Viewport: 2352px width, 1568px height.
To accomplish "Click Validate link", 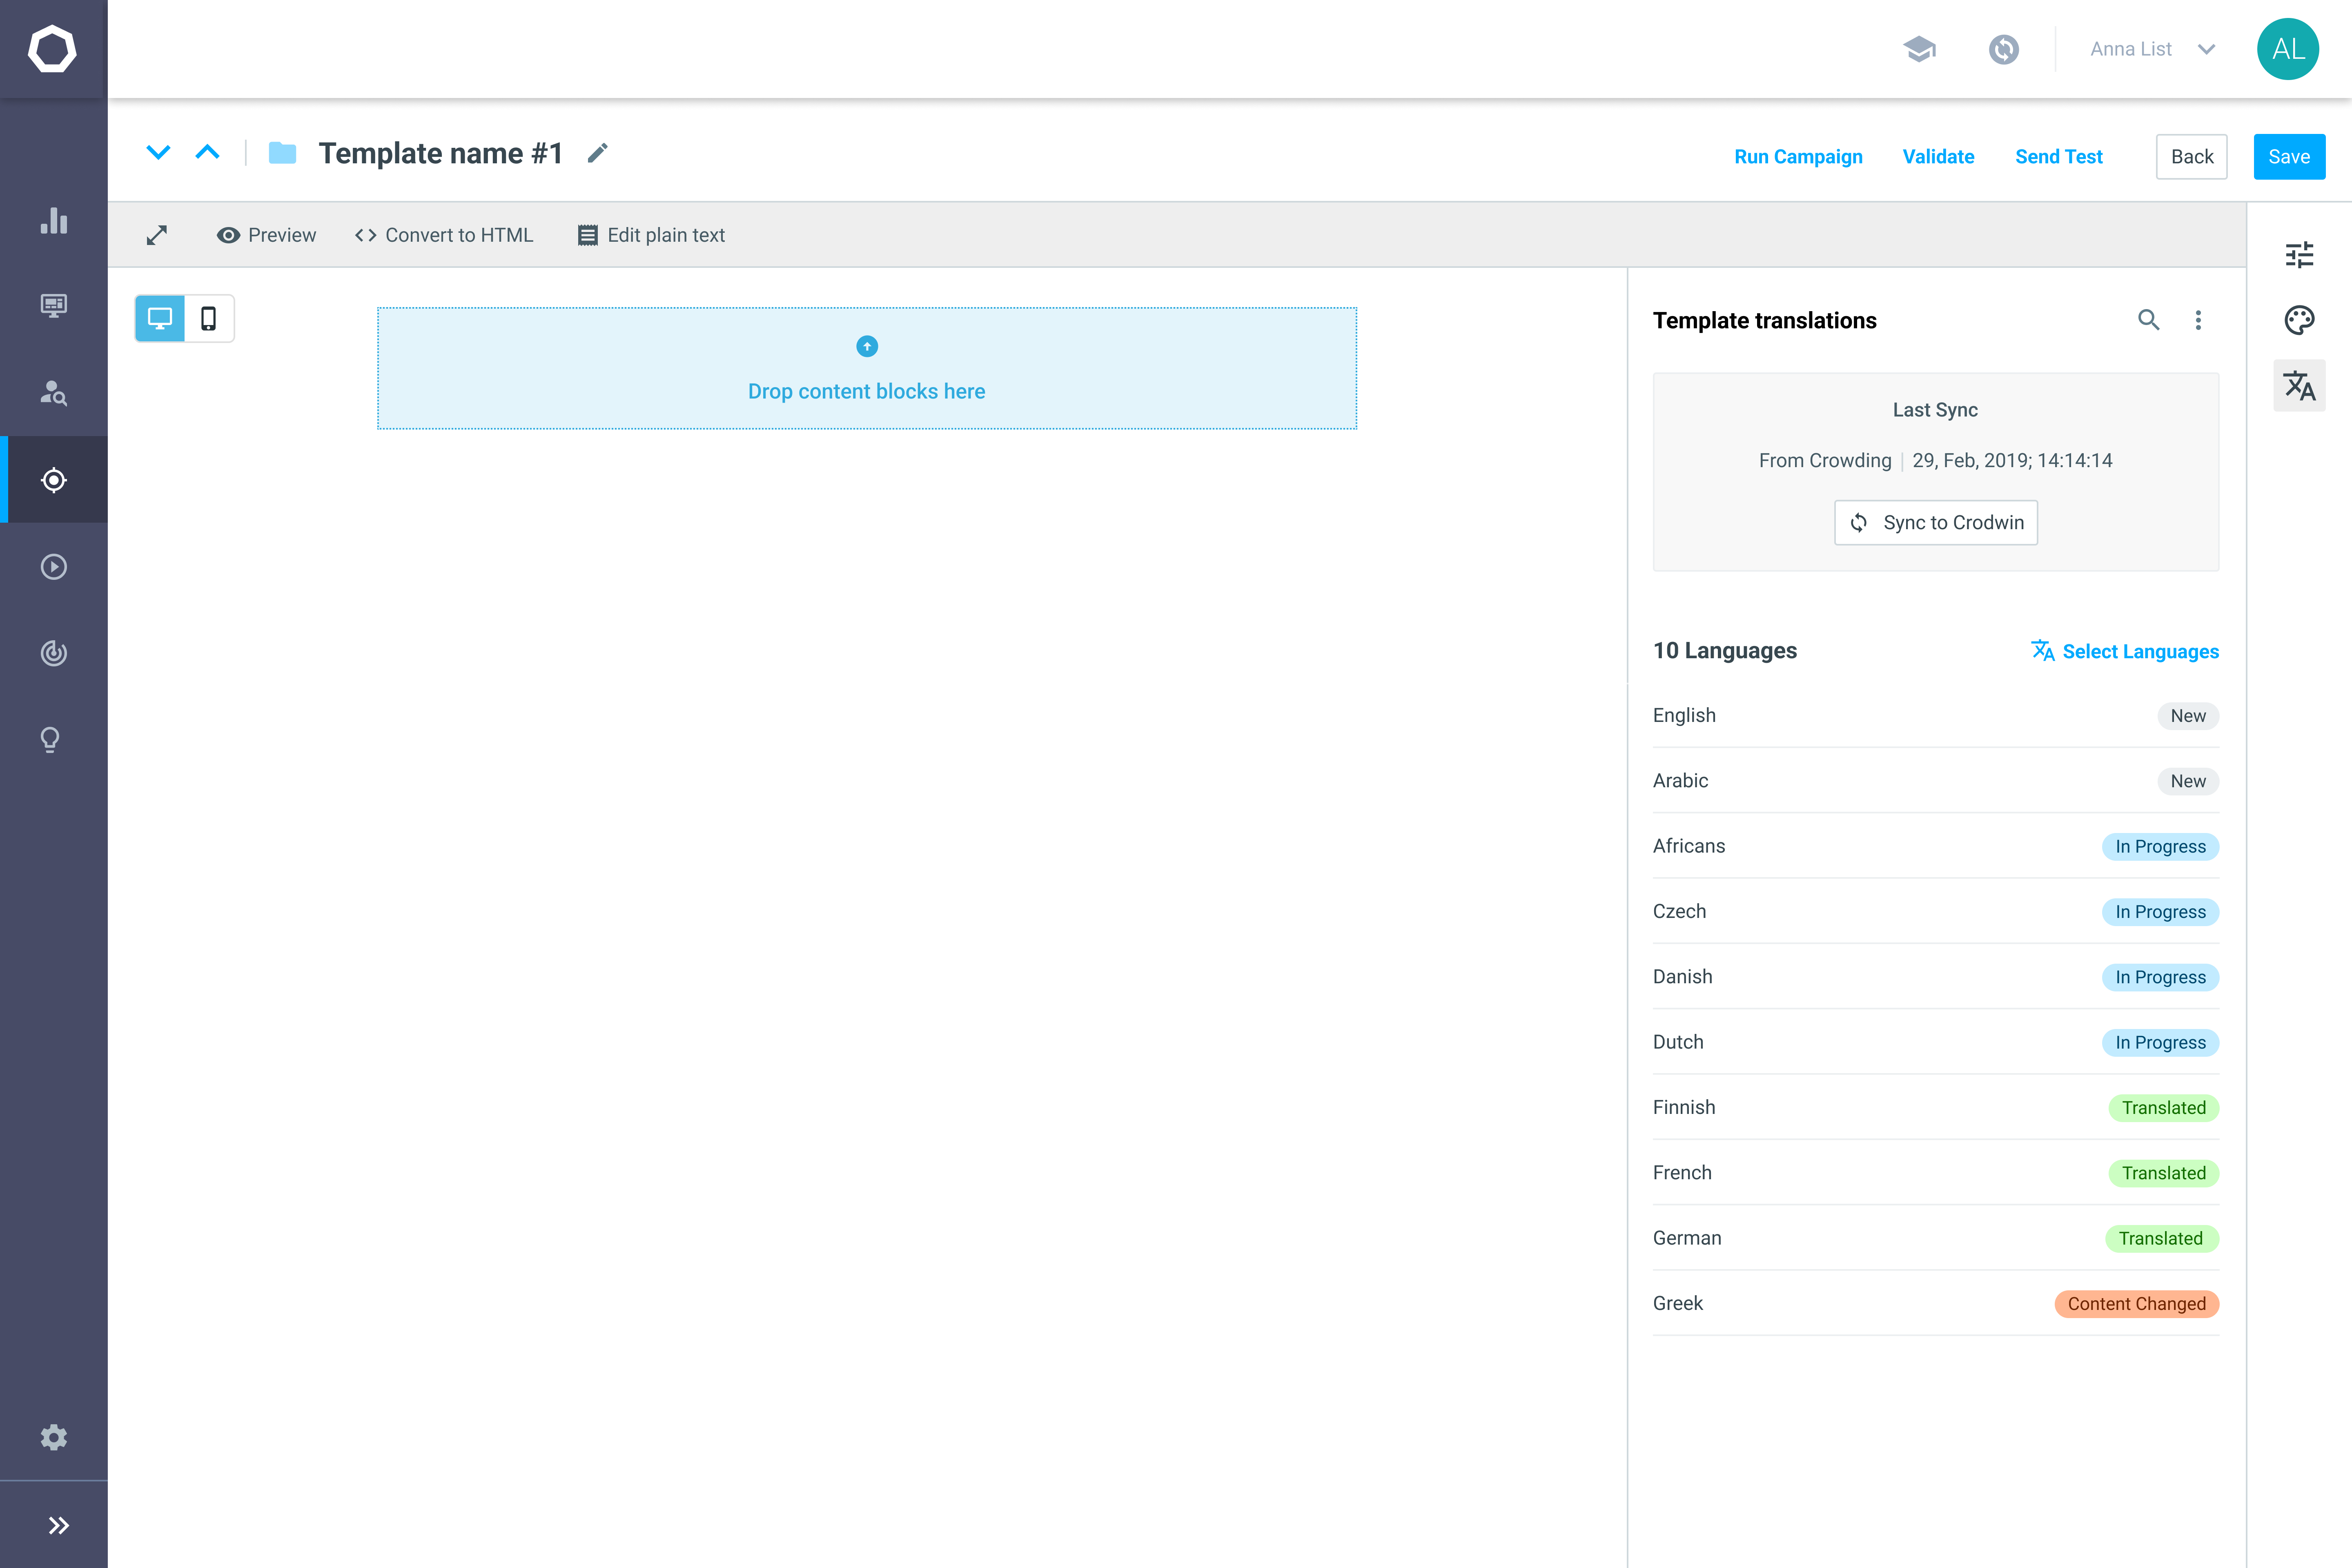I will [x=1938, y=157].
